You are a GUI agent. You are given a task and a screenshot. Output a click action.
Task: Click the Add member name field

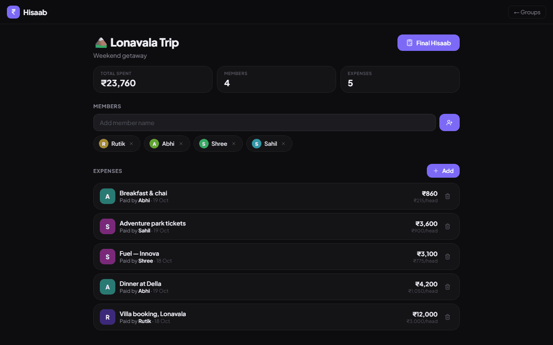point(264,122)
